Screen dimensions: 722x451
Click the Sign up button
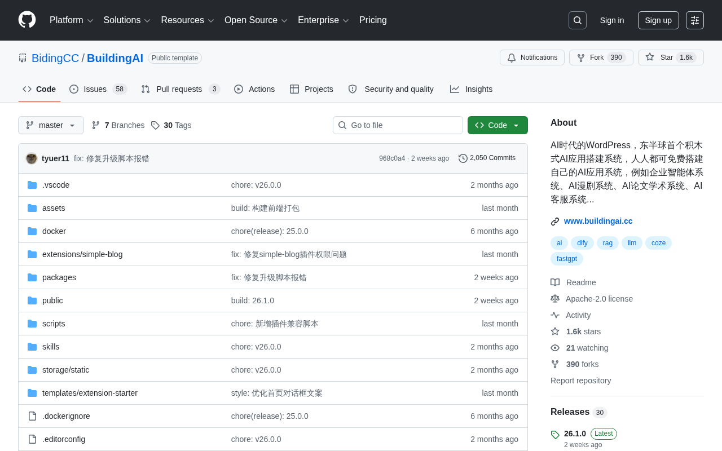coord(658,20)
